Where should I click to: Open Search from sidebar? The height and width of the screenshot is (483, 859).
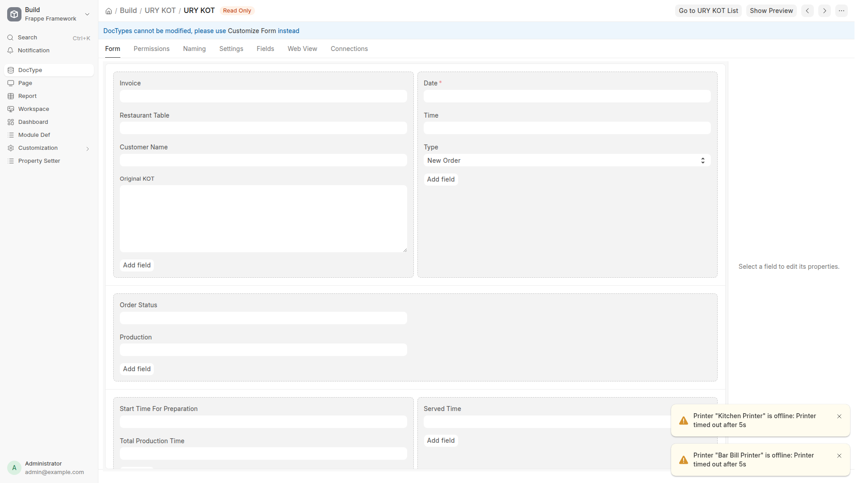coord(49,38)
